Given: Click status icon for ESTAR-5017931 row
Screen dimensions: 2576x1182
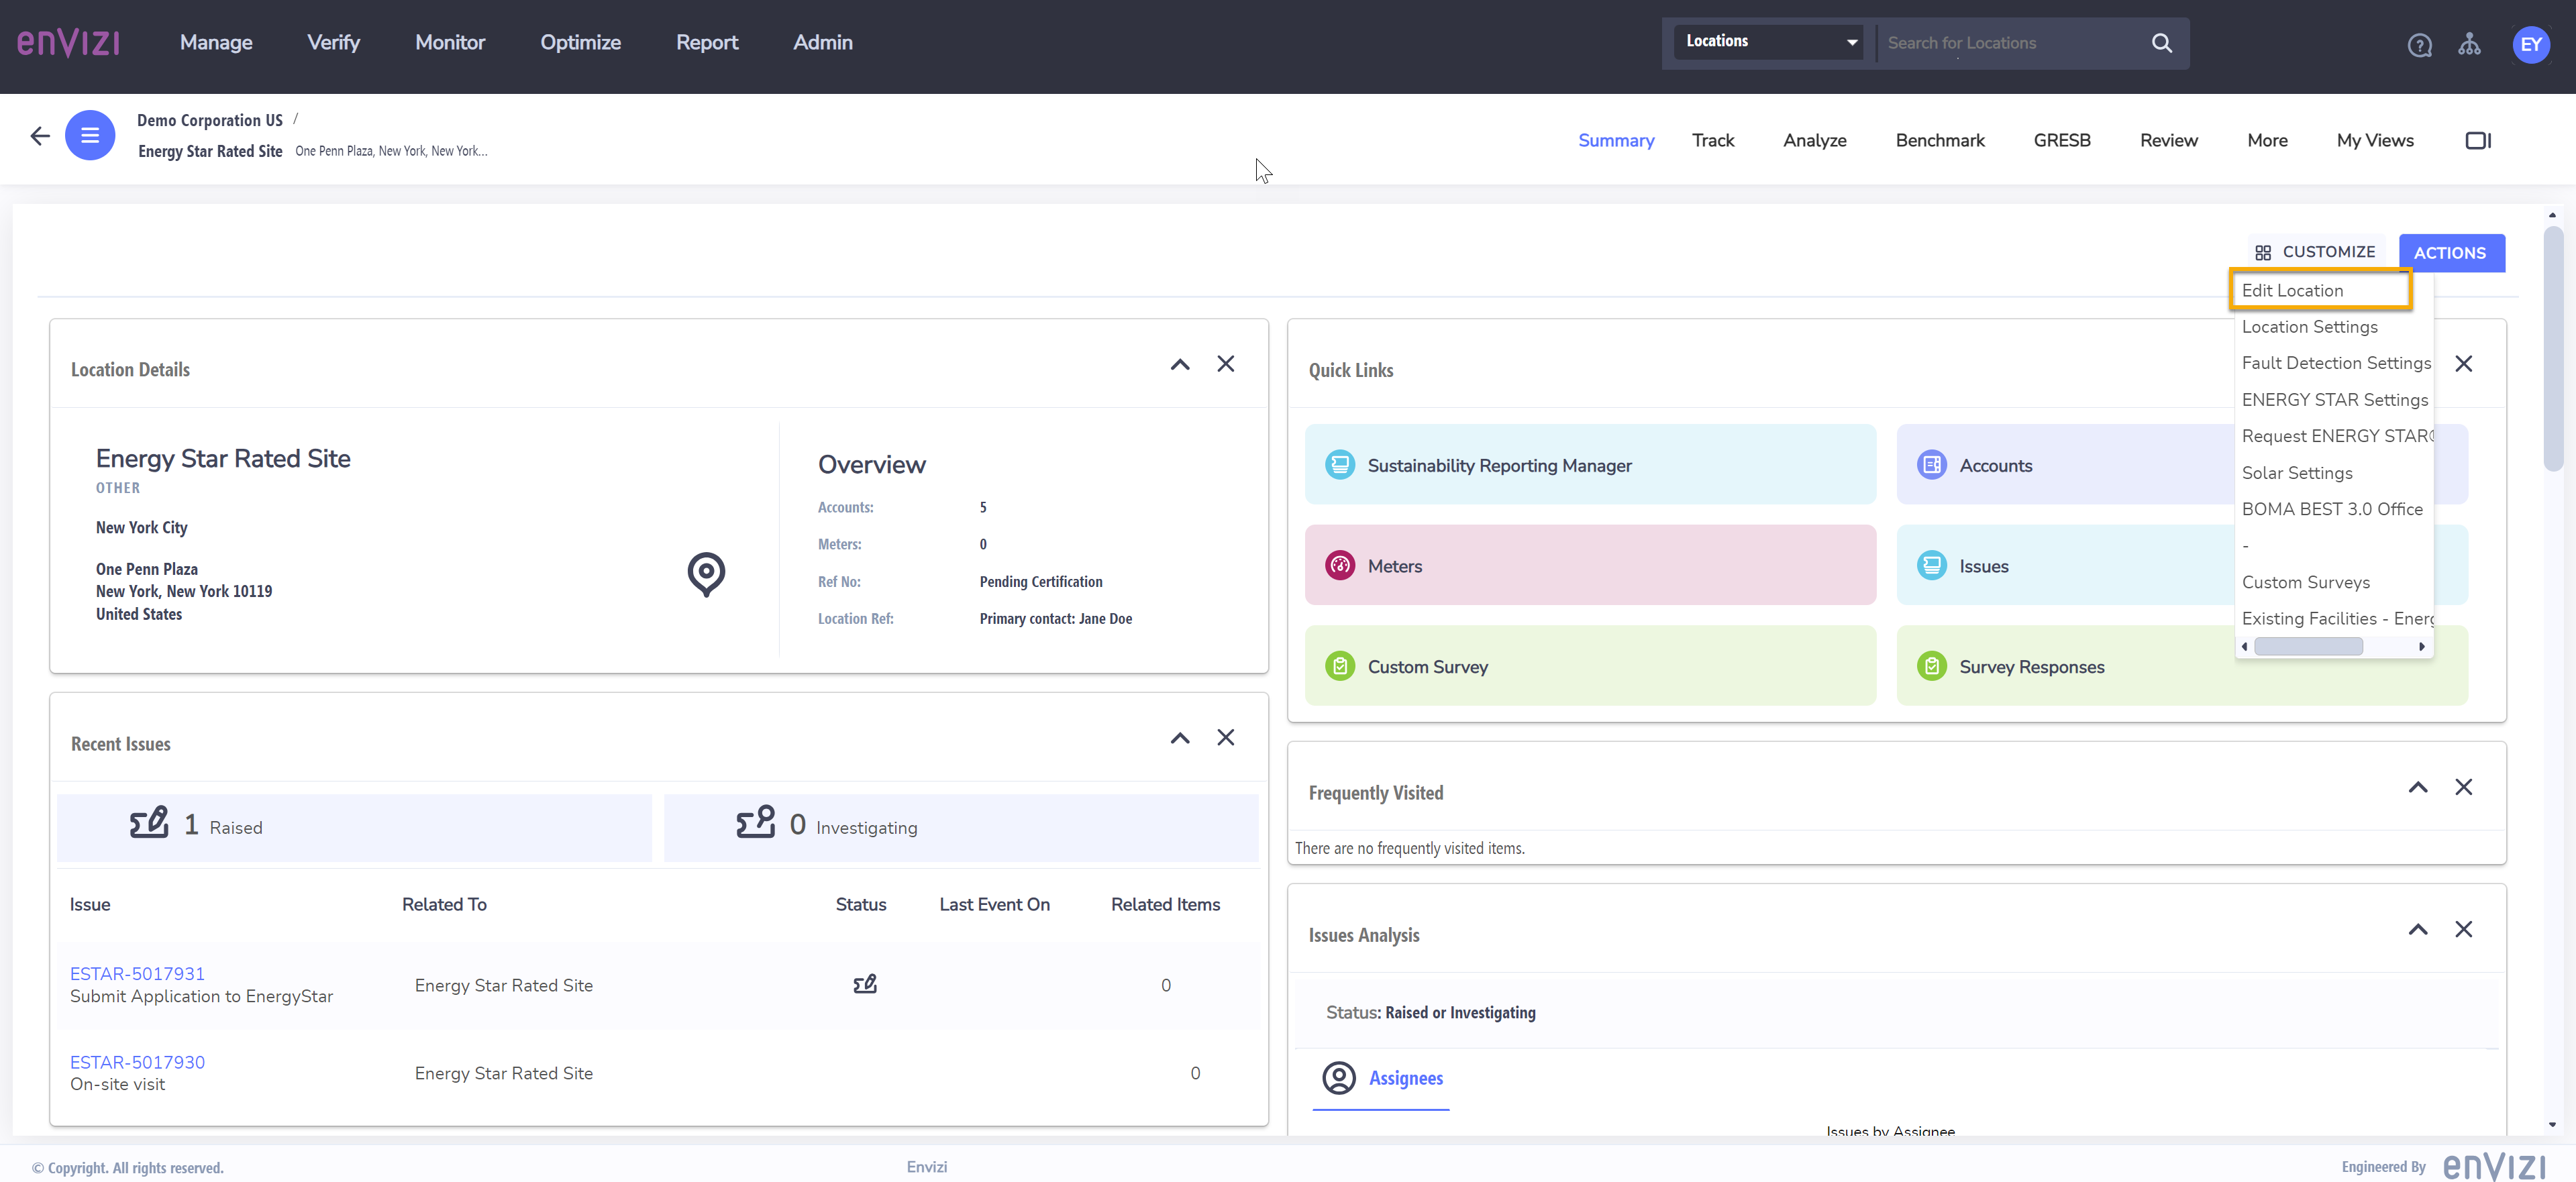Looking at the screenshot, I should 865,984.
